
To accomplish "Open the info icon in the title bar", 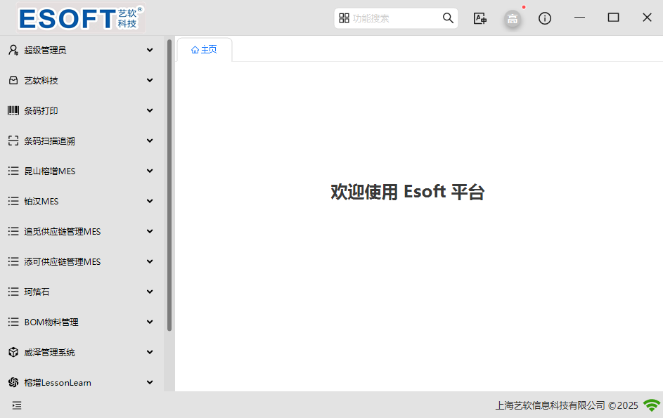I will click(x=545, y=18).
